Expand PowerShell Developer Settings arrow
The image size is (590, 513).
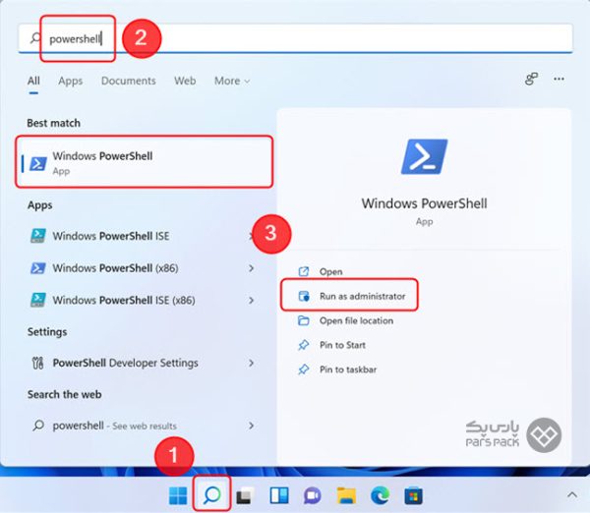pyautogui.click(x=252, y=363)
